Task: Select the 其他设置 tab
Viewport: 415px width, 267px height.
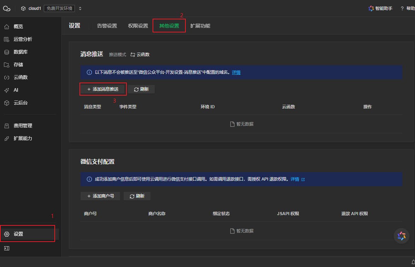Action: (x=169, y=26)
